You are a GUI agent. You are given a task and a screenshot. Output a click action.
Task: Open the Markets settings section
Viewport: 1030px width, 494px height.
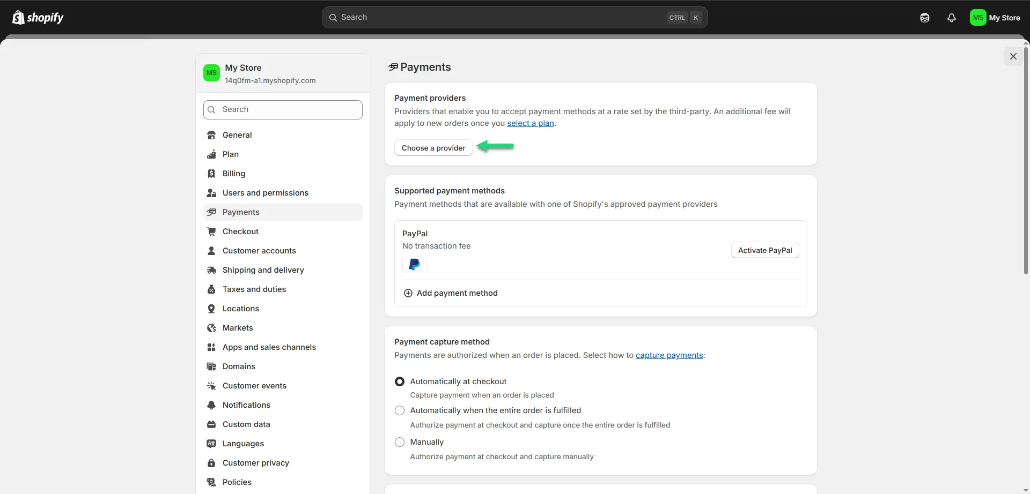[238, 328]
